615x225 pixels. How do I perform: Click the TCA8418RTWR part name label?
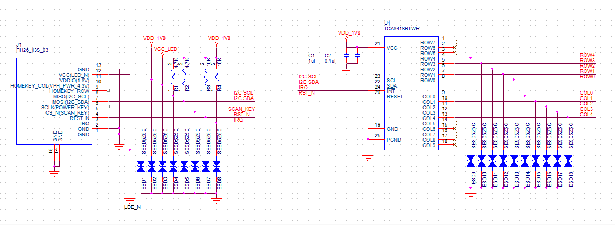point(402,29)
